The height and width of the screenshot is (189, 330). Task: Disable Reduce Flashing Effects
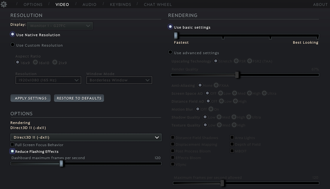[12, 151]
